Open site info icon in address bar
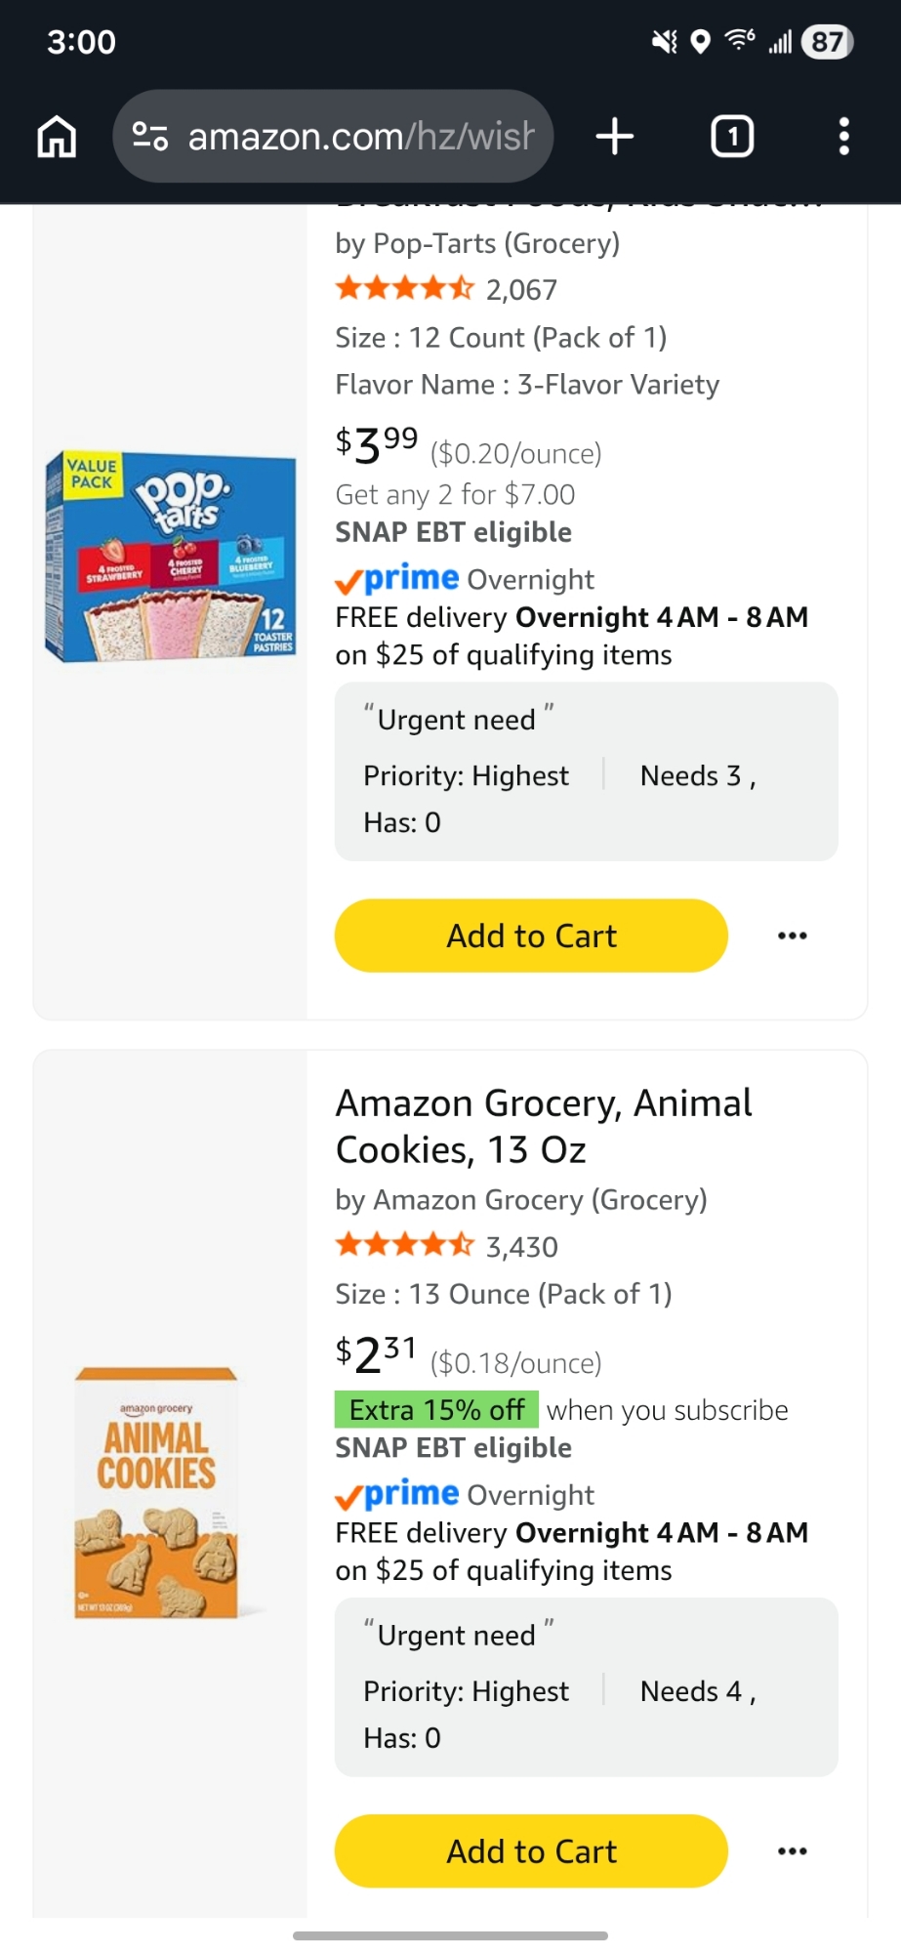This screenshot has height=1953, width=901. [x=150, y=137]
